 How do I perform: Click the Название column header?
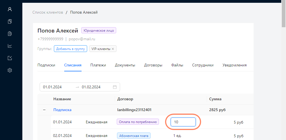tap(62, 99)
